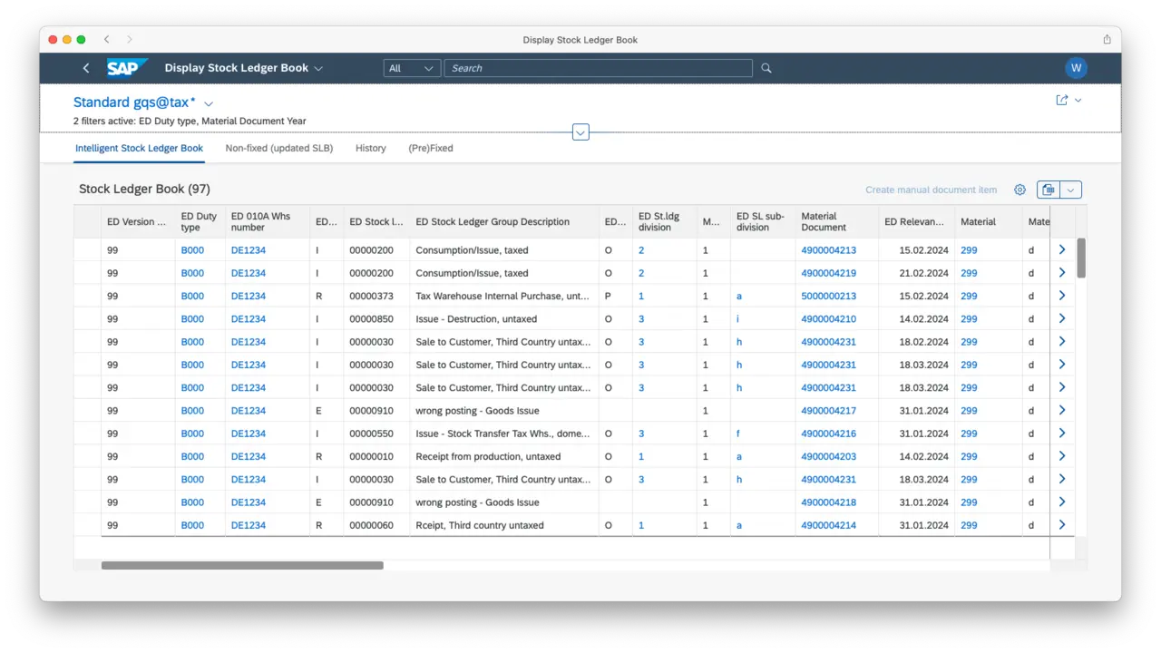This screenshot has height=653, width=1161.
Task: Open table settings gear icon
Action: [1020, 190]
